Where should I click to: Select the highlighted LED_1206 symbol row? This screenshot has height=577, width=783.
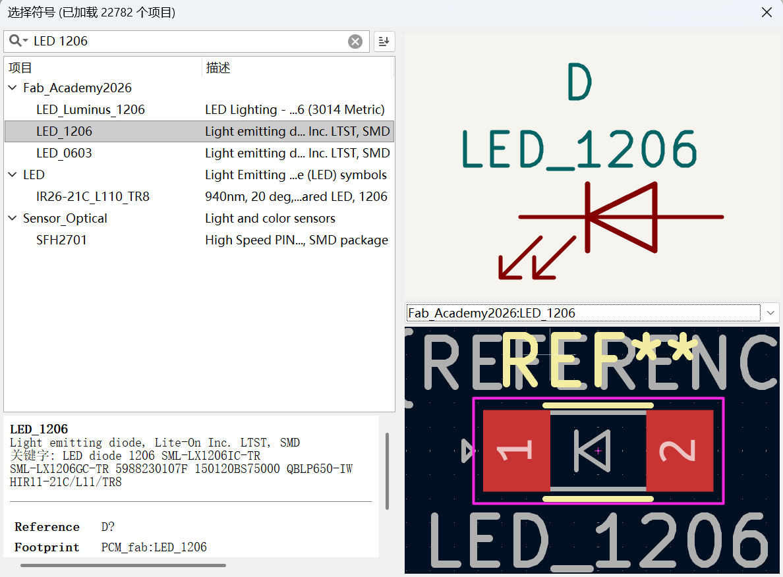(x=199, y=131)
